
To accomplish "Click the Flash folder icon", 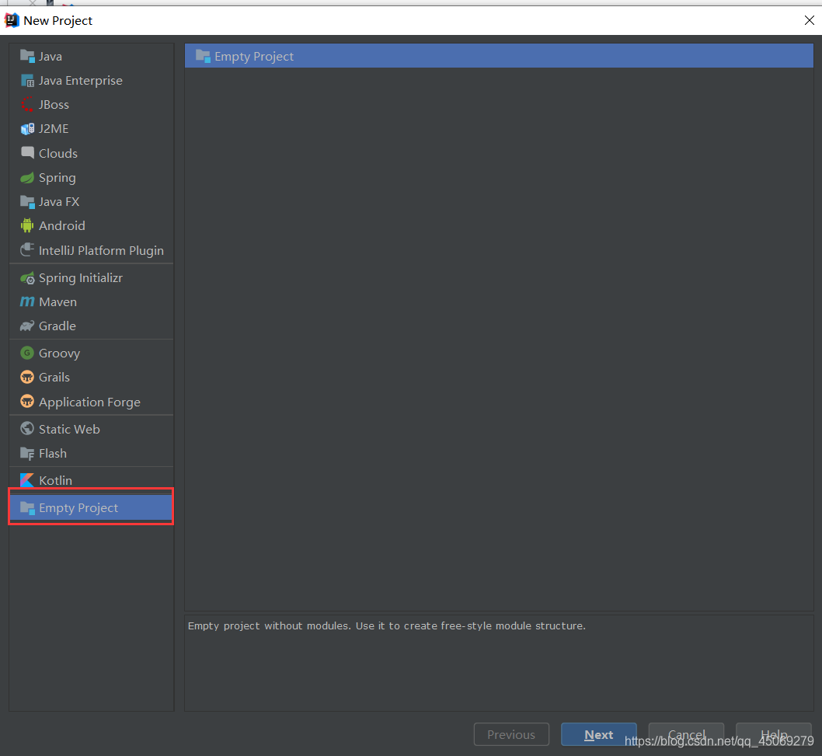I will click(27, 453).
